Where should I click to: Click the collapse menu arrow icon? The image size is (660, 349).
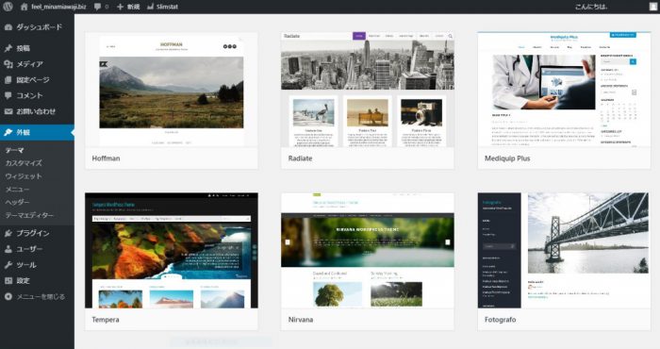[x=8, y=297]
